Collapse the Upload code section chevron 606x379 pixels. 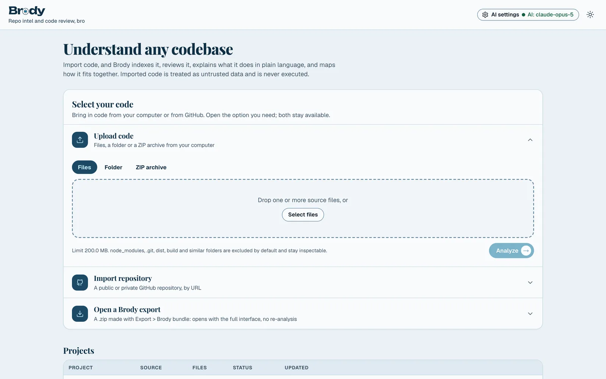pos(530,140)
